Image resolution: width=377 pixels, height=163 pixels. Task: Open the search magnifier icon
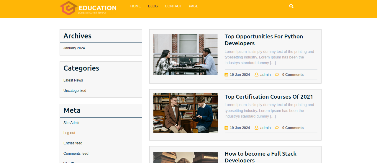[x=291, y=6]
